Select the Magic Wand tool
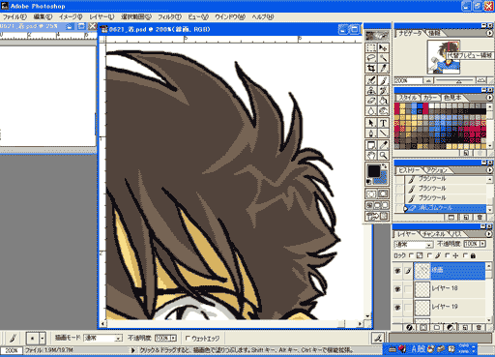Screen dimensions: 495x357 click(383, 58)
